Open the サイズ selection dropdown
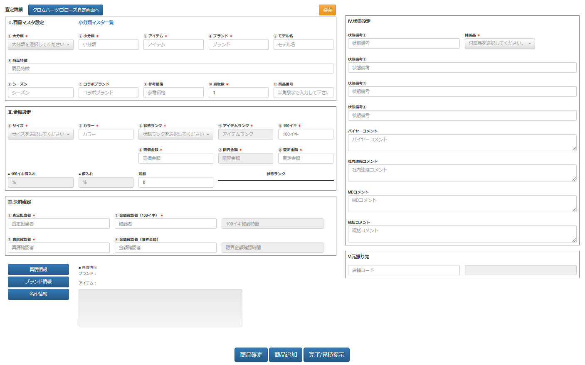Screen dimensions: 585x365 pos(41,134)
